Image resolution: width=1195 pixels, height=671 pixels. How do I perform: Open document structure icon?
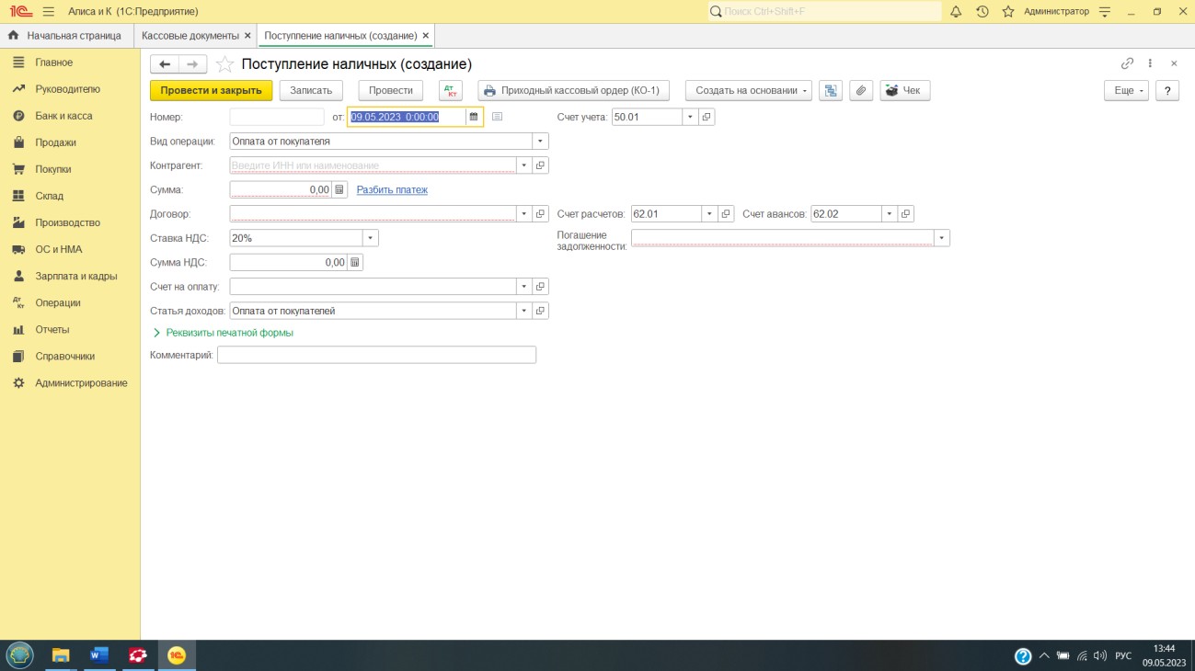point(831,90)
